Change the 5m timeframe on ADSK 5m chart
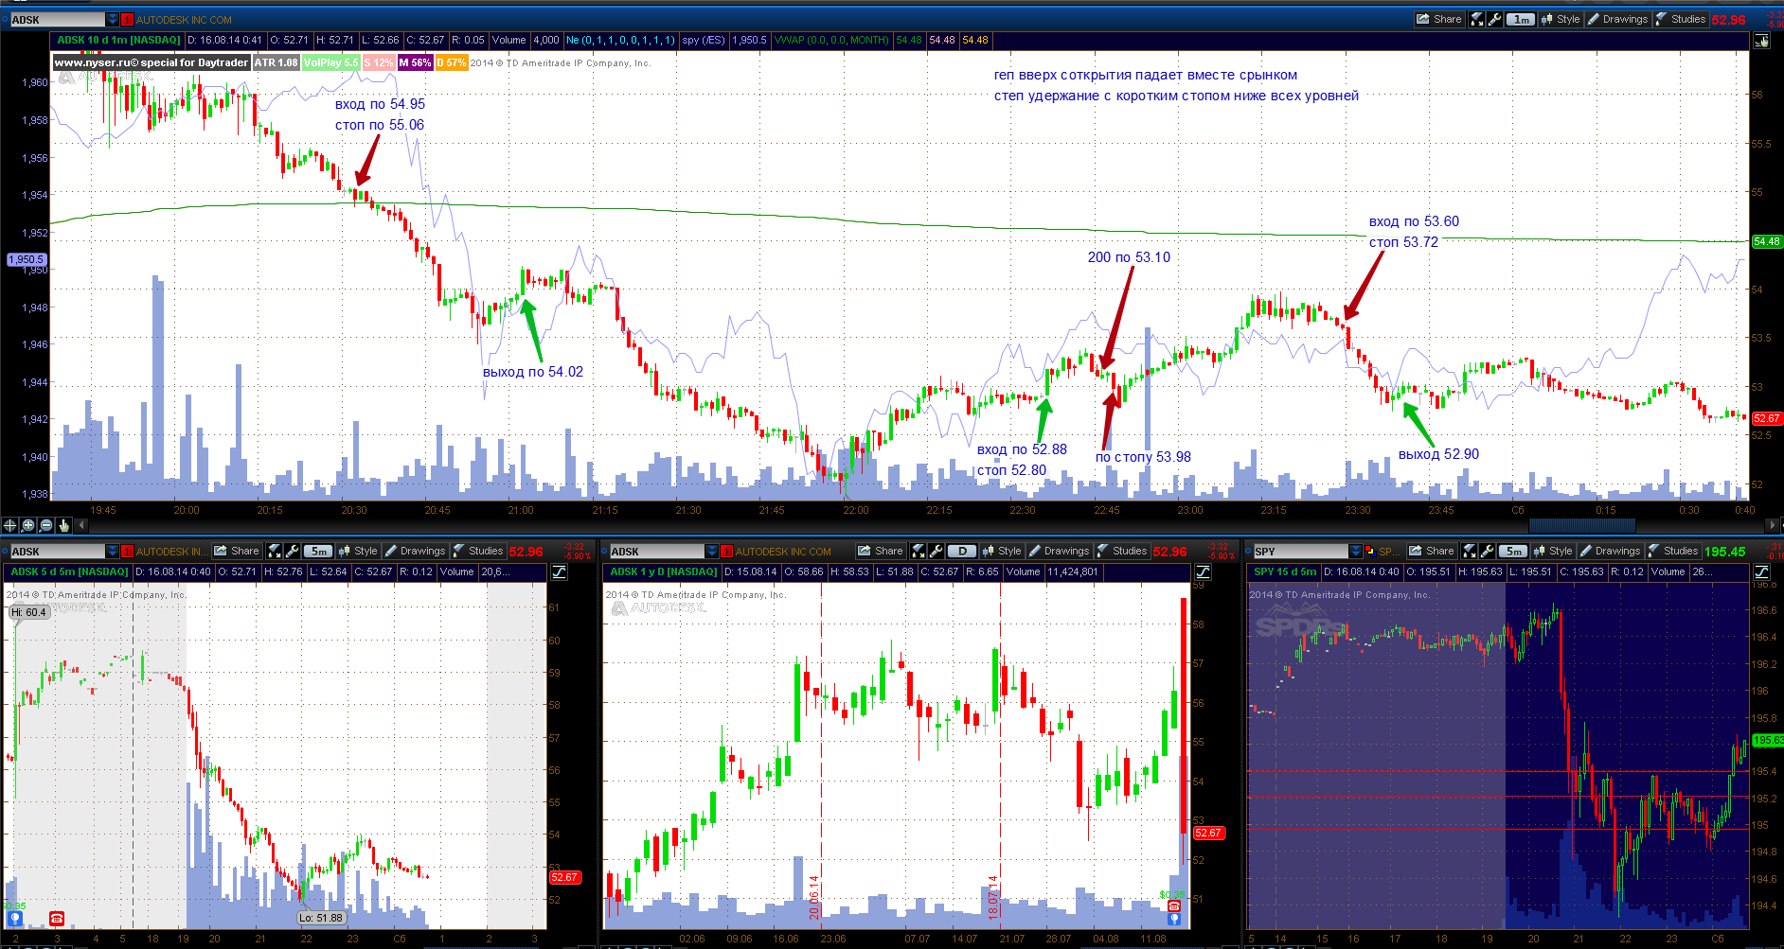The width and height of the screenshot is (1784, 949). [x=319, y=551]
